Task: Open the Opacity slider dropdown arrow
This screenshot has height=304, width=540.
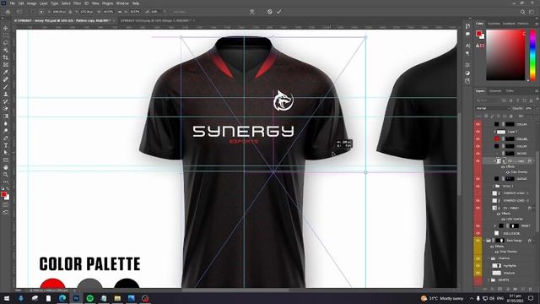Action: click(537, 108)
